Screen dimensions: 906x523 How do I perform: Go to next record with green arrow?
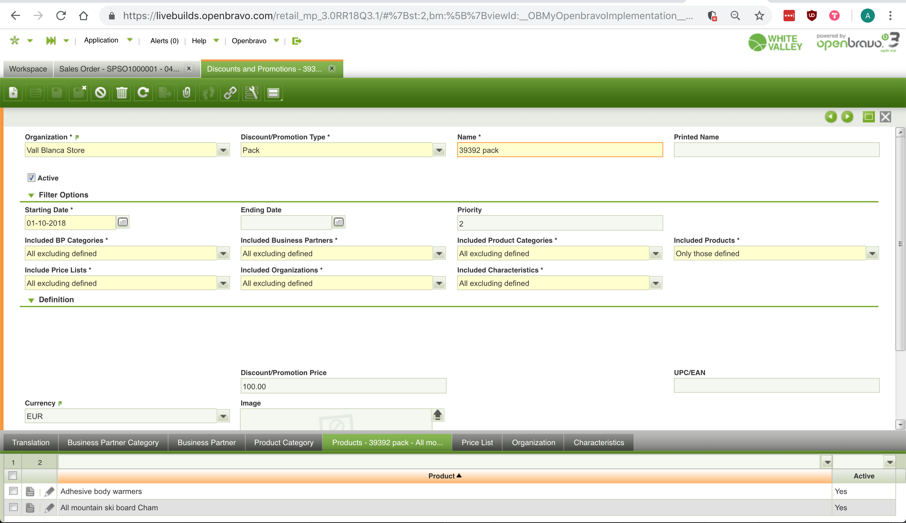point(847,117)
